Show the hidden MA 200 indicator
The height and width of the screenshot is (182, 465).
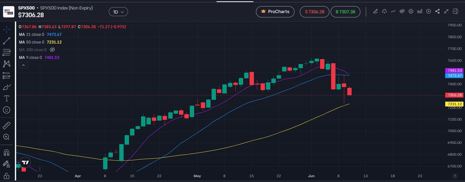point(53,50)
